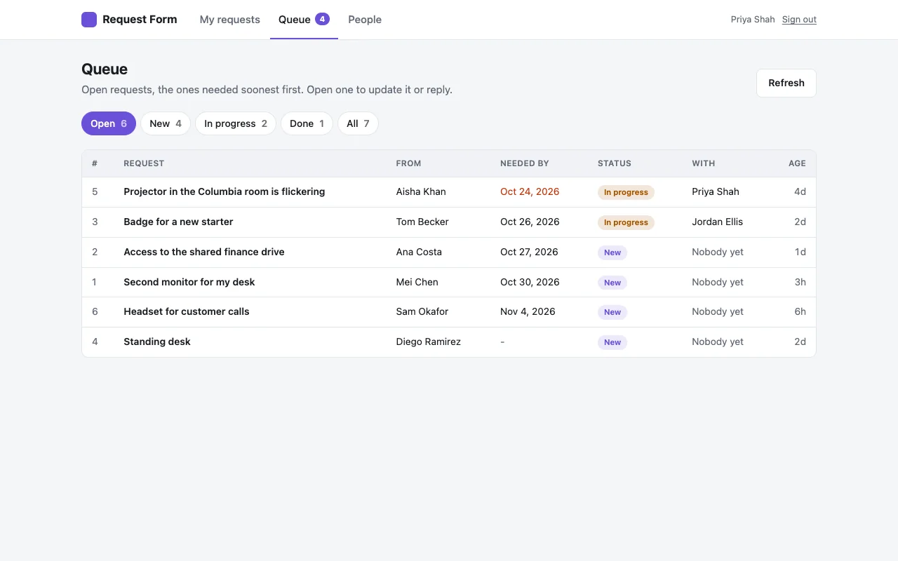Click the From column header
898x561 pixels.
tap(408, 163)
